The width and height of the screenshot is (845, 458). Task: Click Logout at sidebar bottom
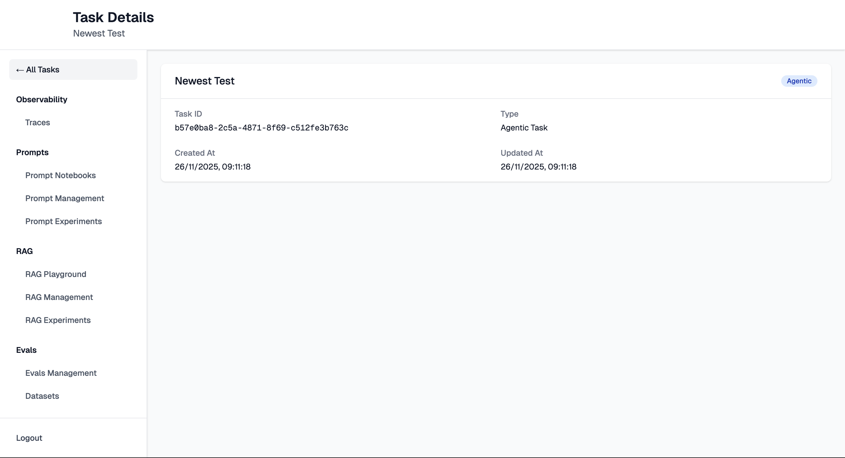coord(29,438)
